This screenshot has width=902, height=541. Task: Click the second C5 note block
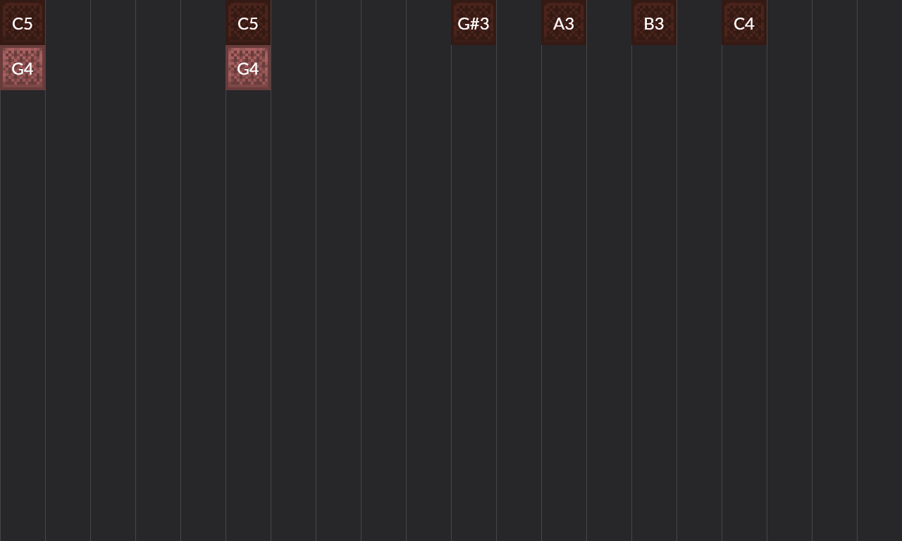point(248,23)
